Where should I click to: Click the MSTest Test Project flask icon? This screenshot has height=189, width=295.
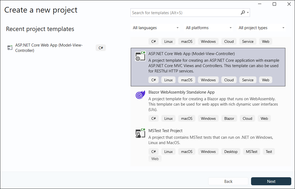point(140,133)
